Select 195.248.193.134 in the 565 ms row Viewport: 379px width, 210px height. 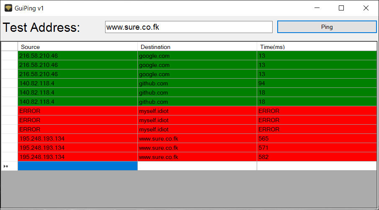77,138
